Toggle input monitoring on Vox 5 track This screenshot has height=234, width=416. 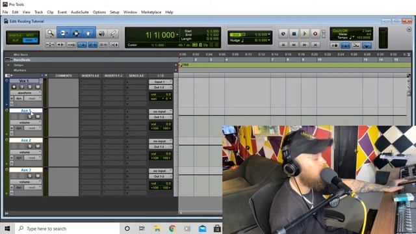[22, 86]
